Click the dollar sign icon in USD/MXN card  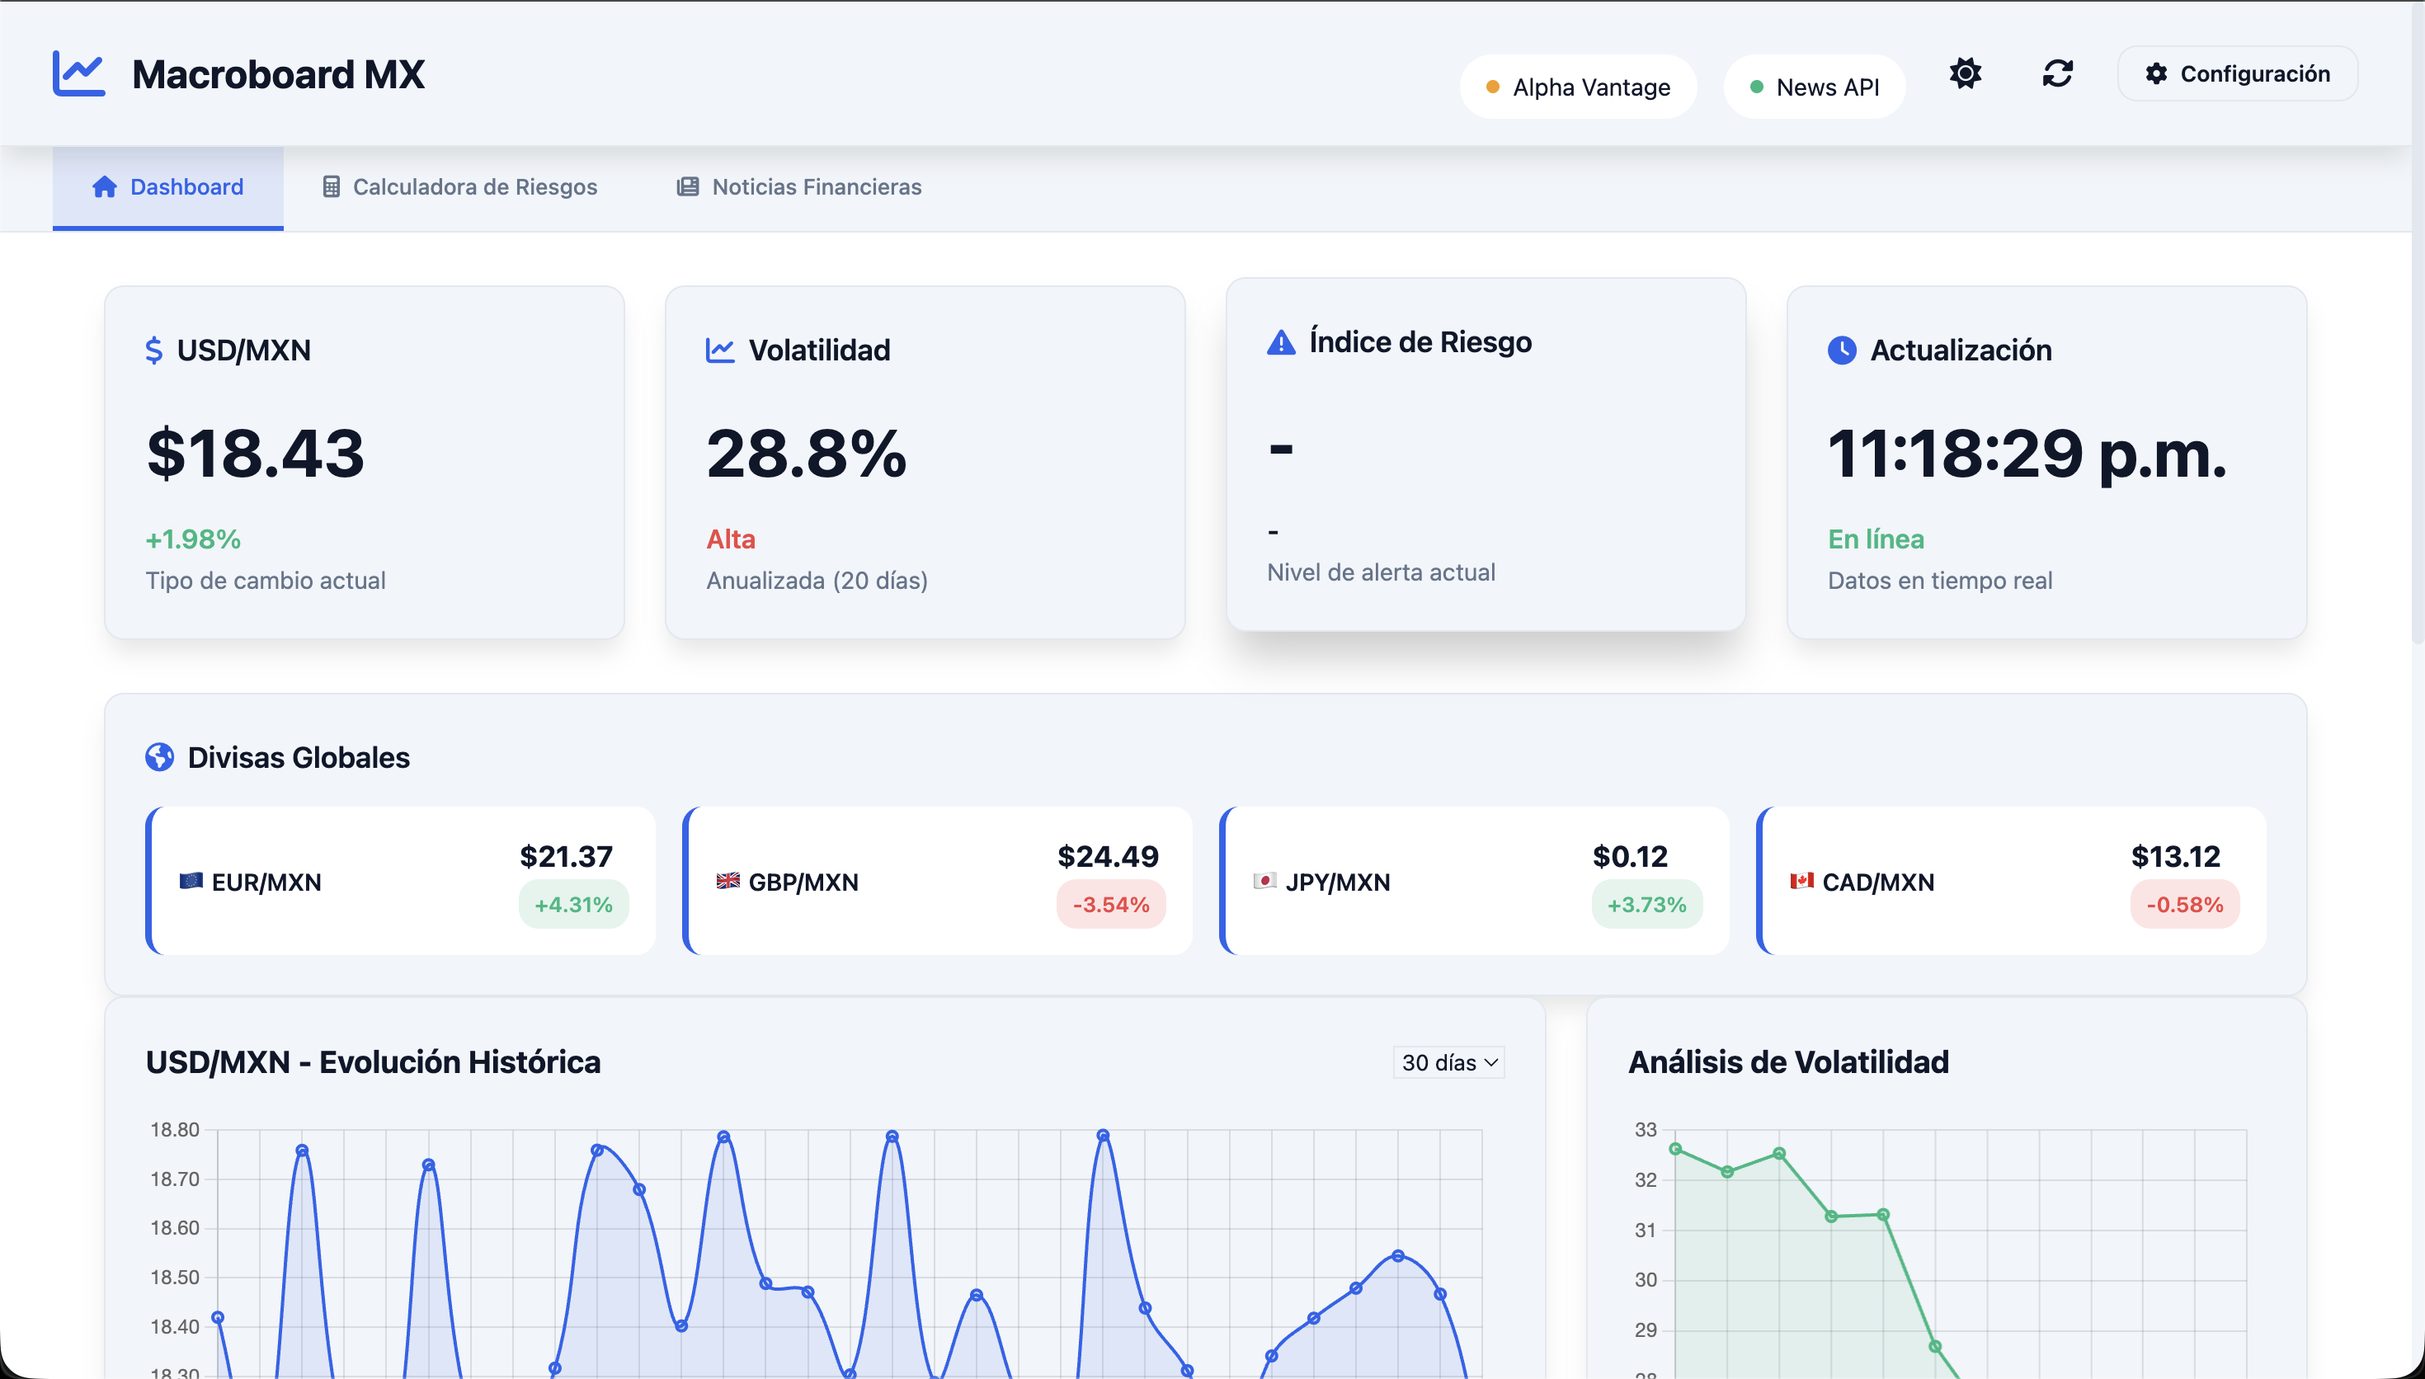tap(153, 351)
